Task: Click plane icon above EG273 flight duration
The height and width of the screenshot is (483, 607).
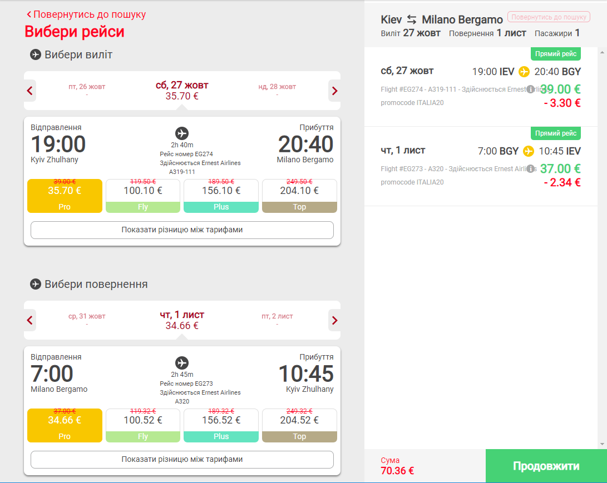Action: [x=181, y=363]
